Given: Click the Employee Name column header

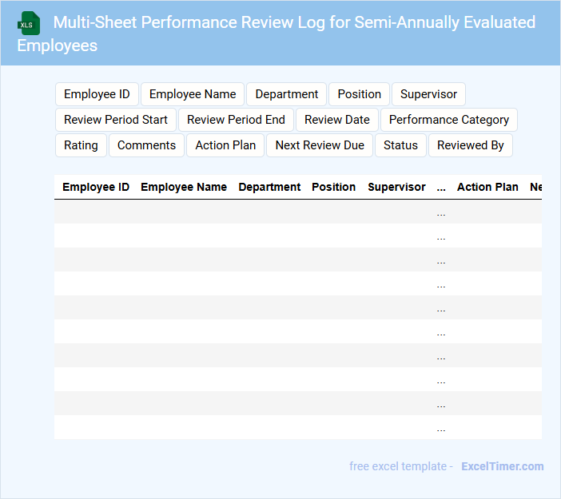Looking at the screenshot, I should [184, 187].
